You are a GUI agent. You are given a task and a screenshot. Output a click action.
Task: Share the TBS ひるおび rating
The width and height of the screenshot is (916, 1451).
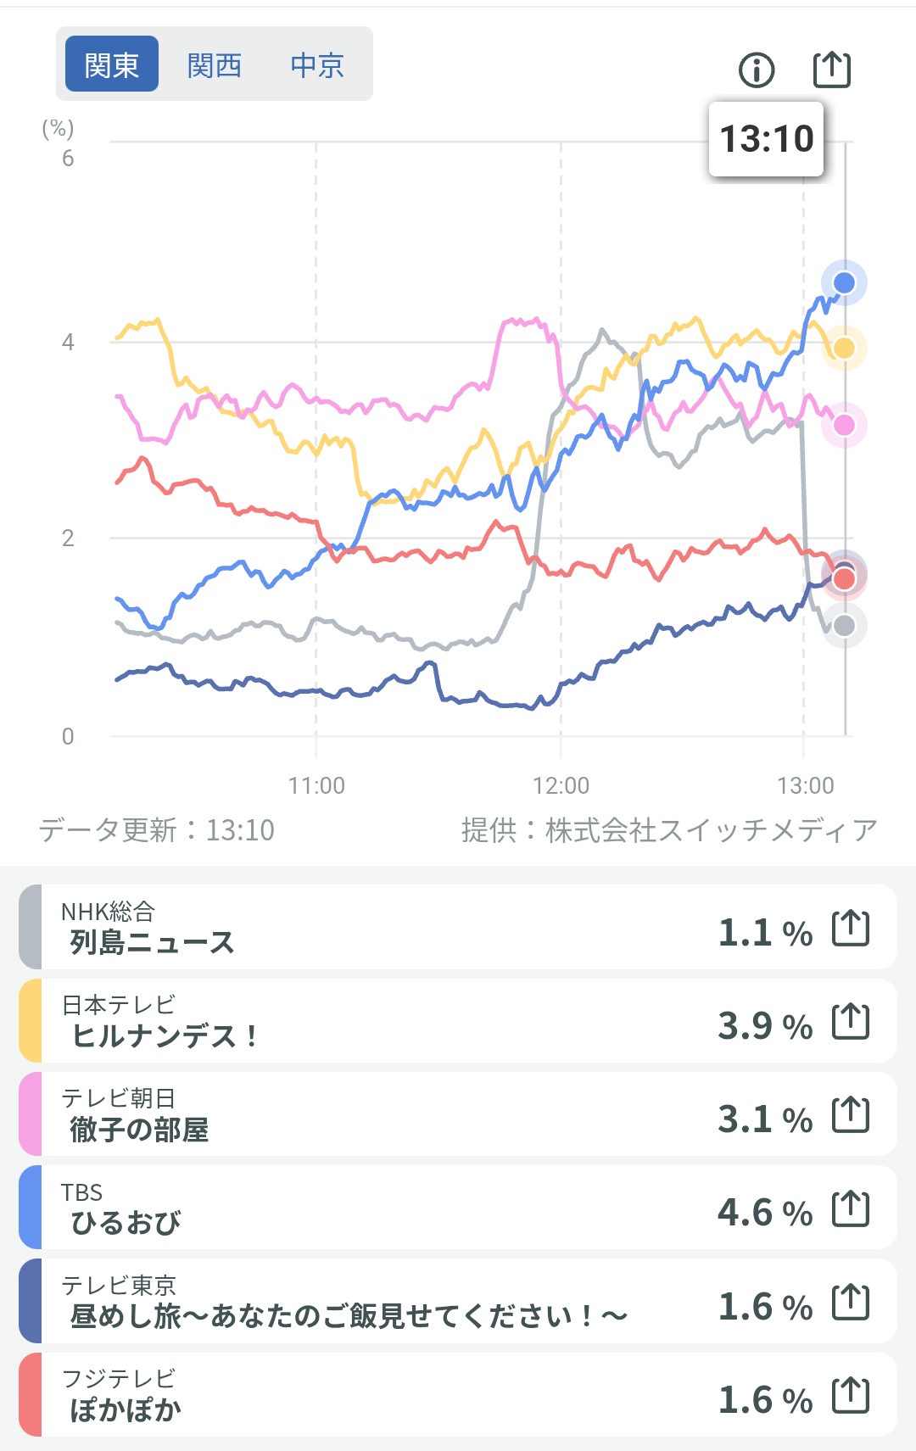[851, 1208]
